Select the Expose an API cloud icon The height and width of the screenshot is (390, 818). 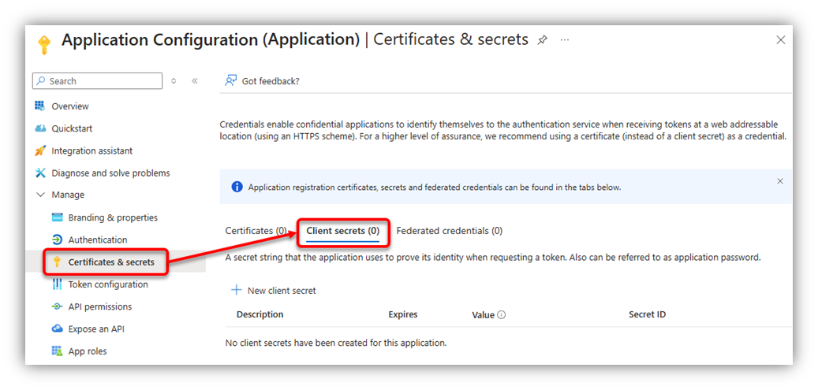(x=58, y=329)
